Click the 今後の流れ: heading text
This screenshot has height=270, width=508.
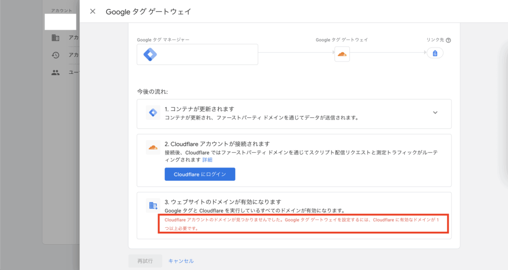click(152, 92)
